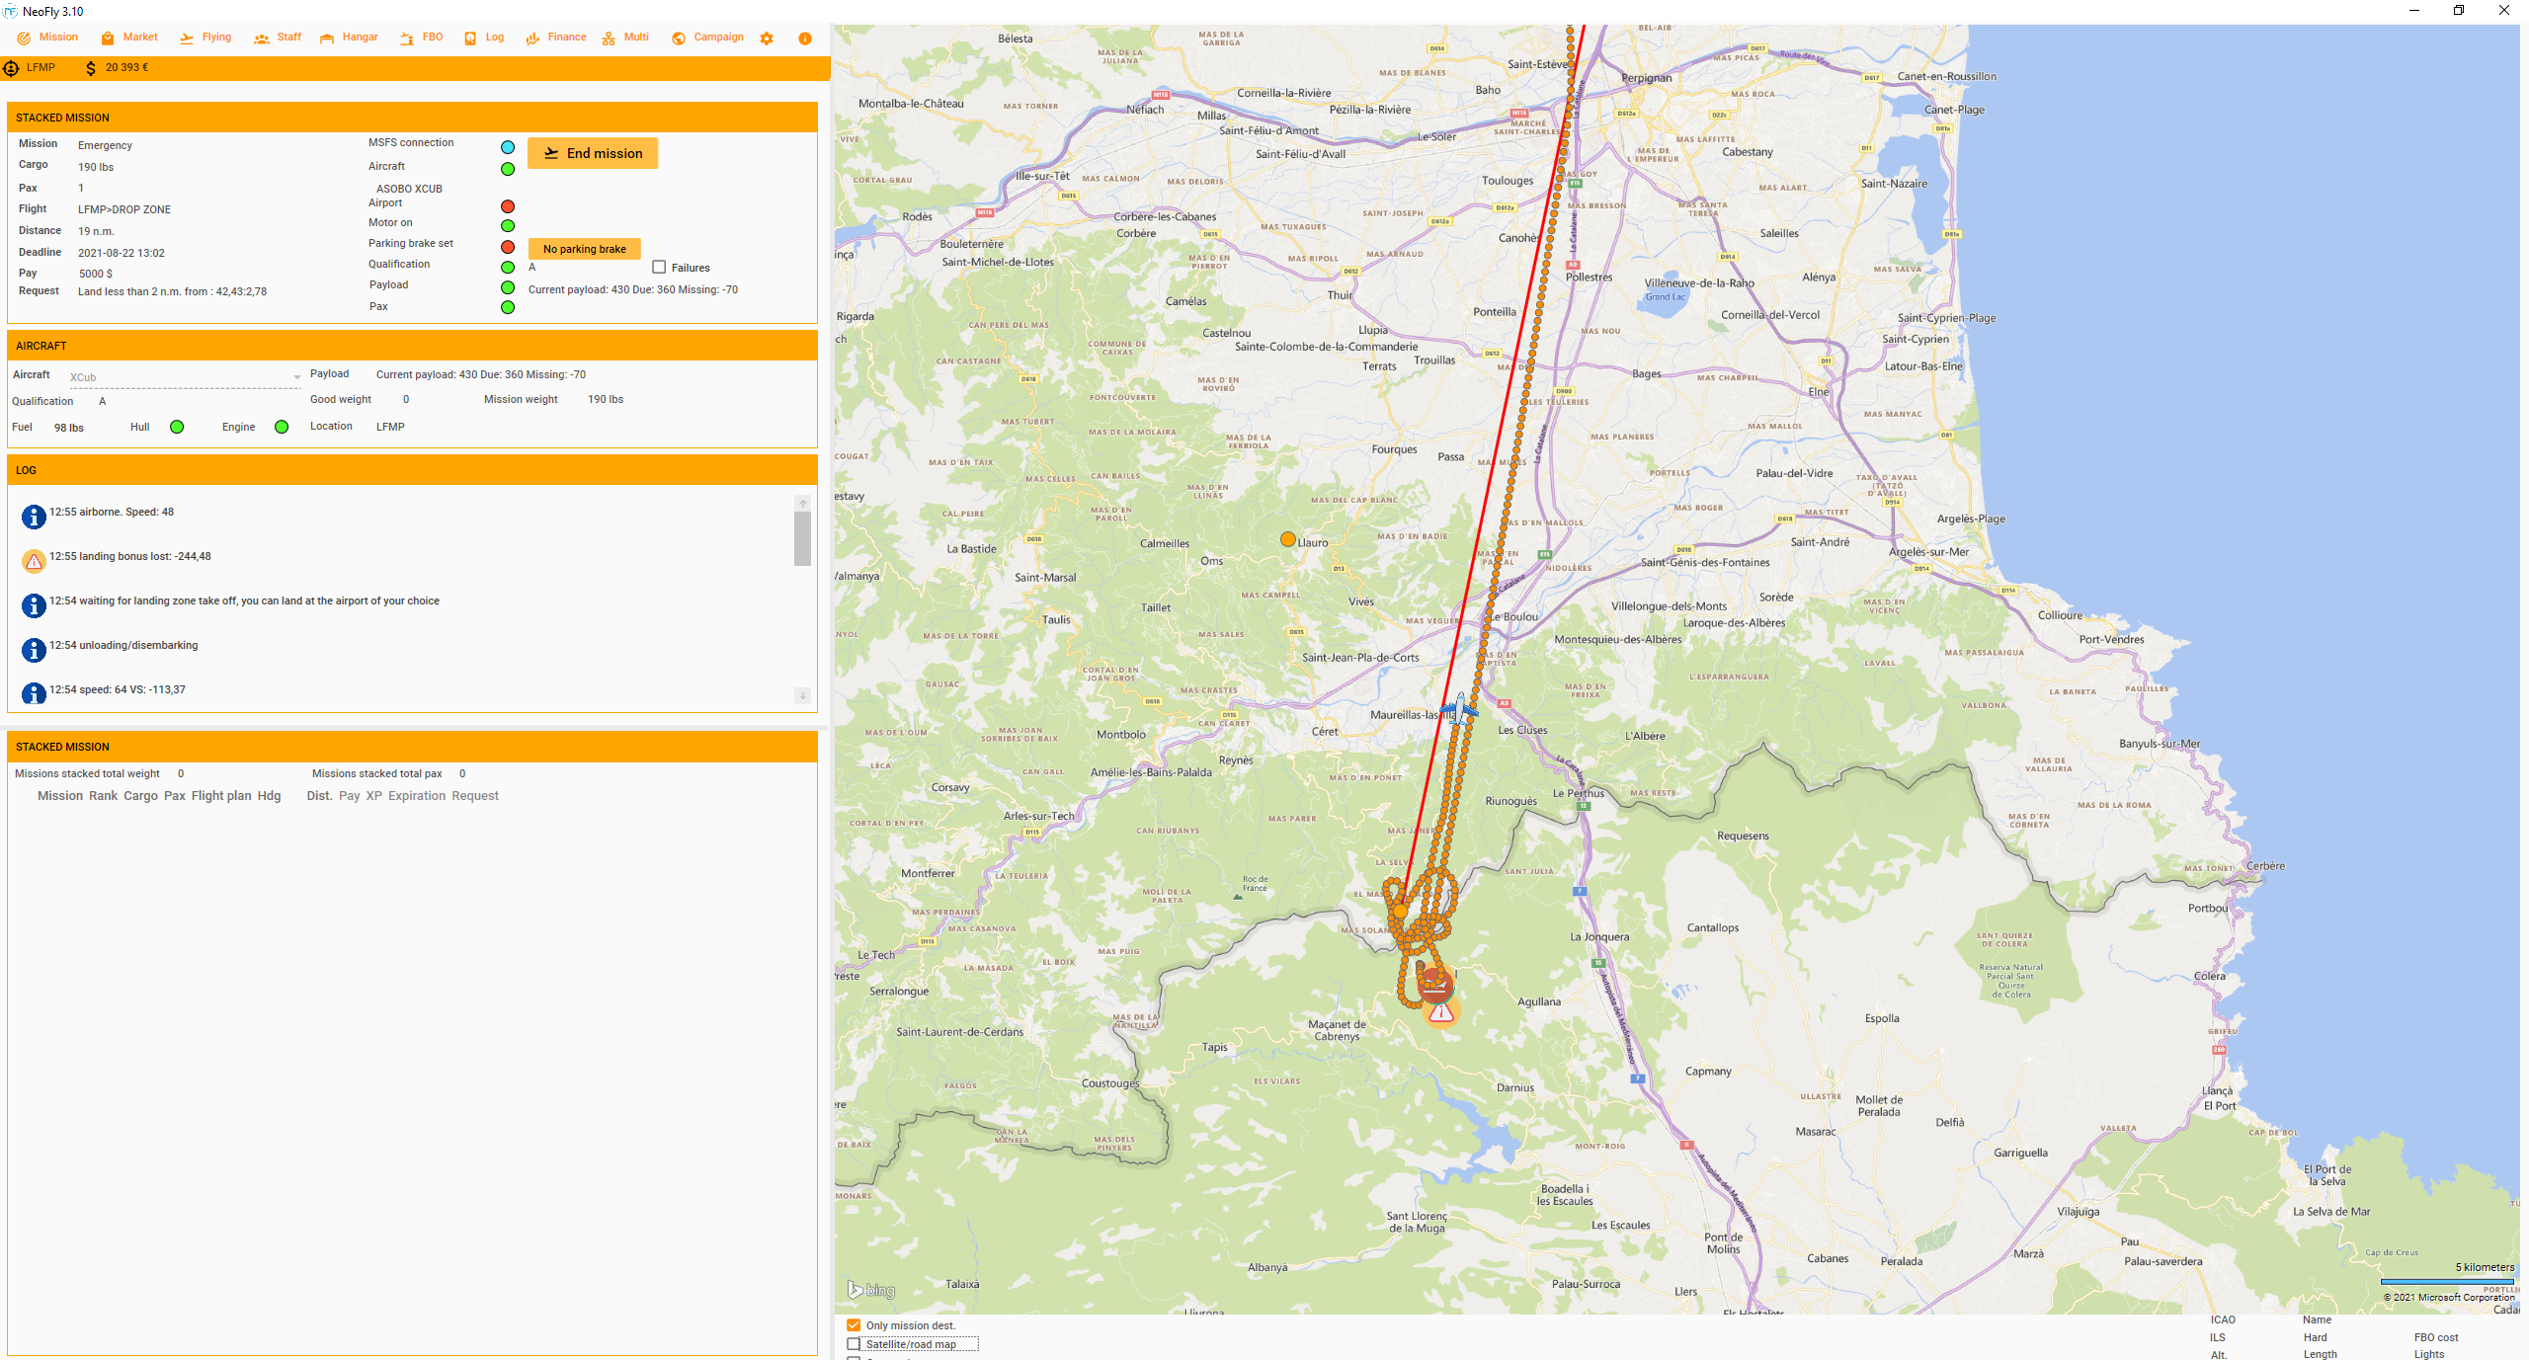Open the Market tab
This screenshot has height=1360, width=2529.
[x=129, y=38]
